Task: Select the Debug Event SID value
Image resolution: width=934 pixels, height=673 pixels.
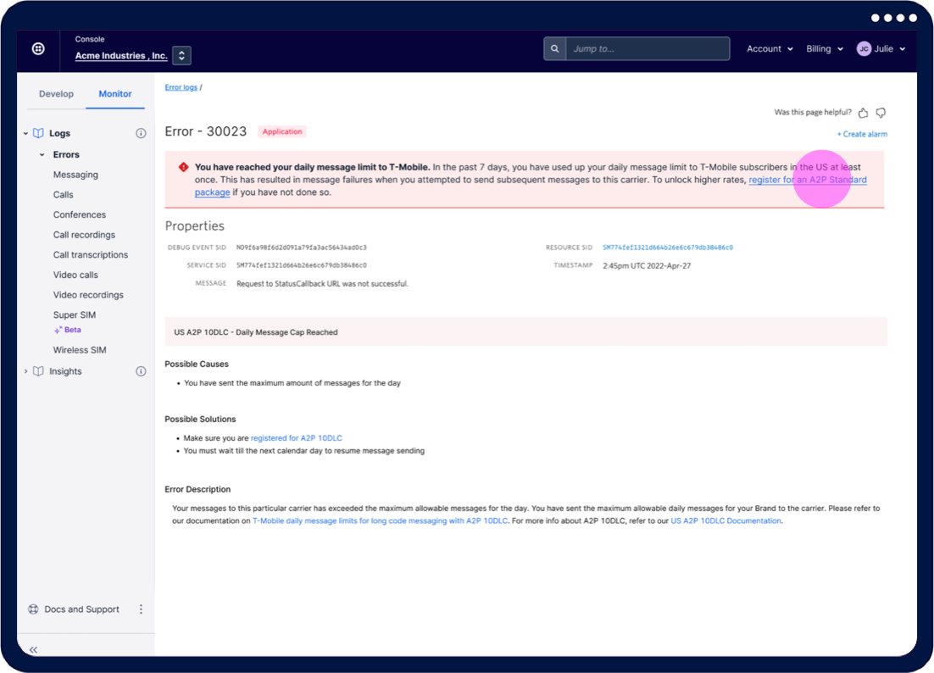Action: (x=302, y=248)
